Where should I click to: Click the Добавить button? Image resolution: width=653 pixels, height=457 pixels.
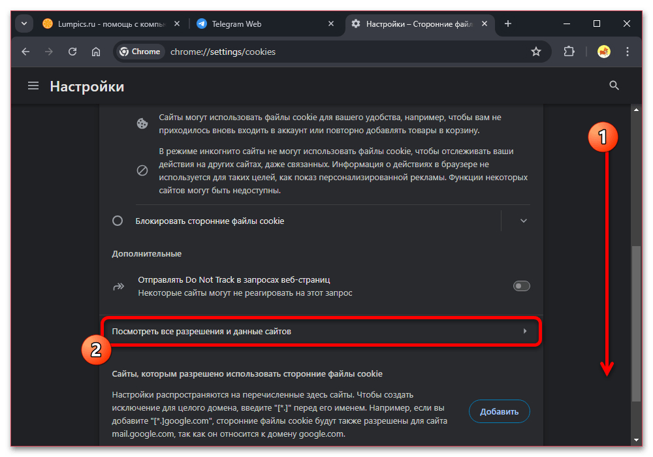(x=499, y=411)
